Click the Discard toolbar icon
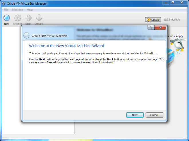The height and width of the screenshot is (141, 189). click(39, 18)
